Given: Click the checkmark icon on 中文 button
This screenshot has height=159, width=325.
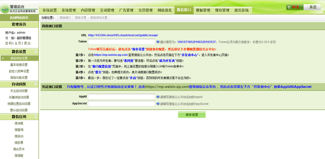Looking at the screenshot, I should 289,7.
